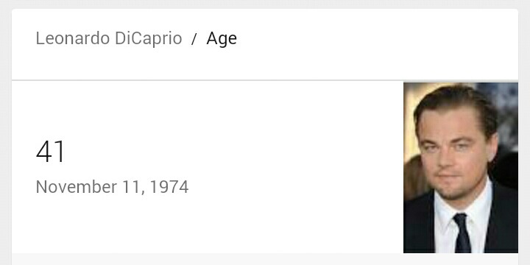Click the day number 11 in the date
This screenshot has width=530, height=265.
[x=133, y=187]
